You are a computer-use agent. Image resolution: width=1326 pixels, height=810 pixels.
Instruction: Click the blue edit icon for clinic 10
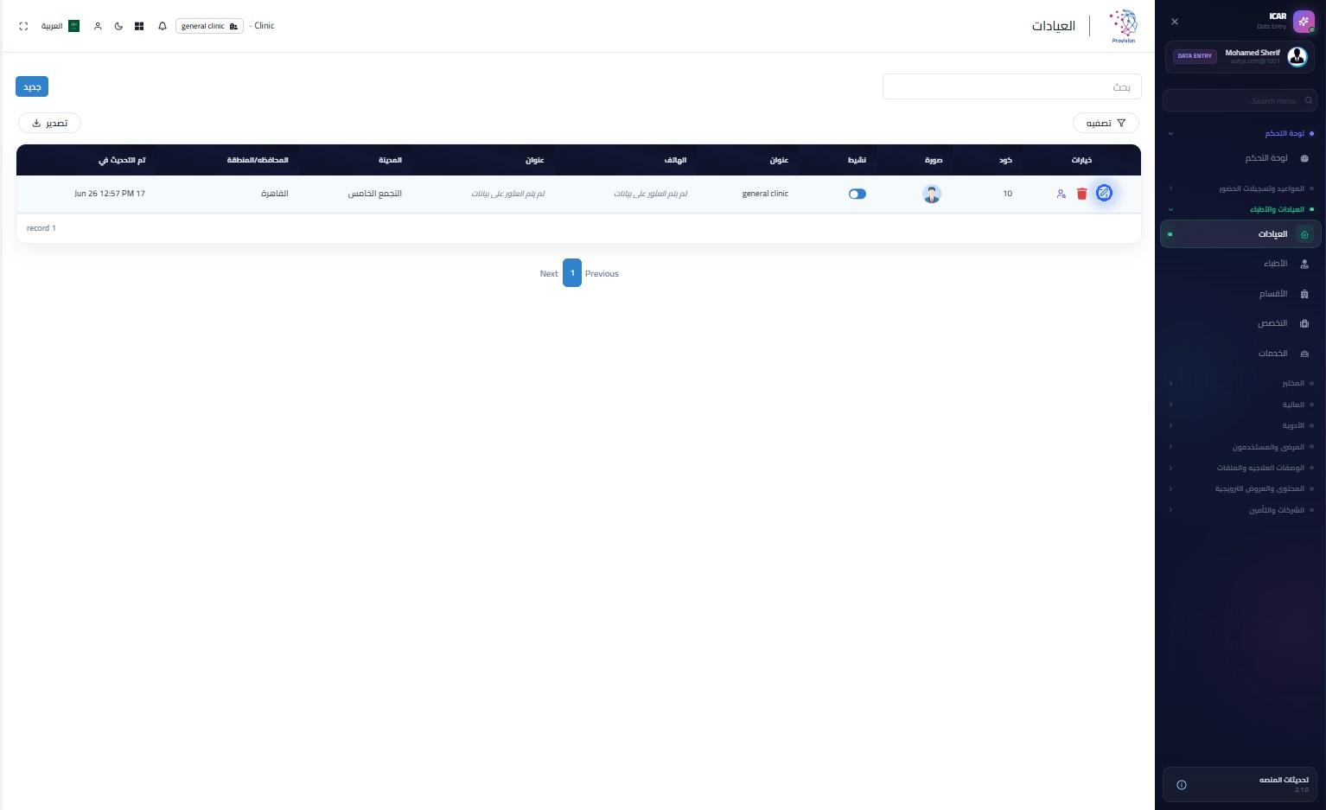(x=1104, y=194)
